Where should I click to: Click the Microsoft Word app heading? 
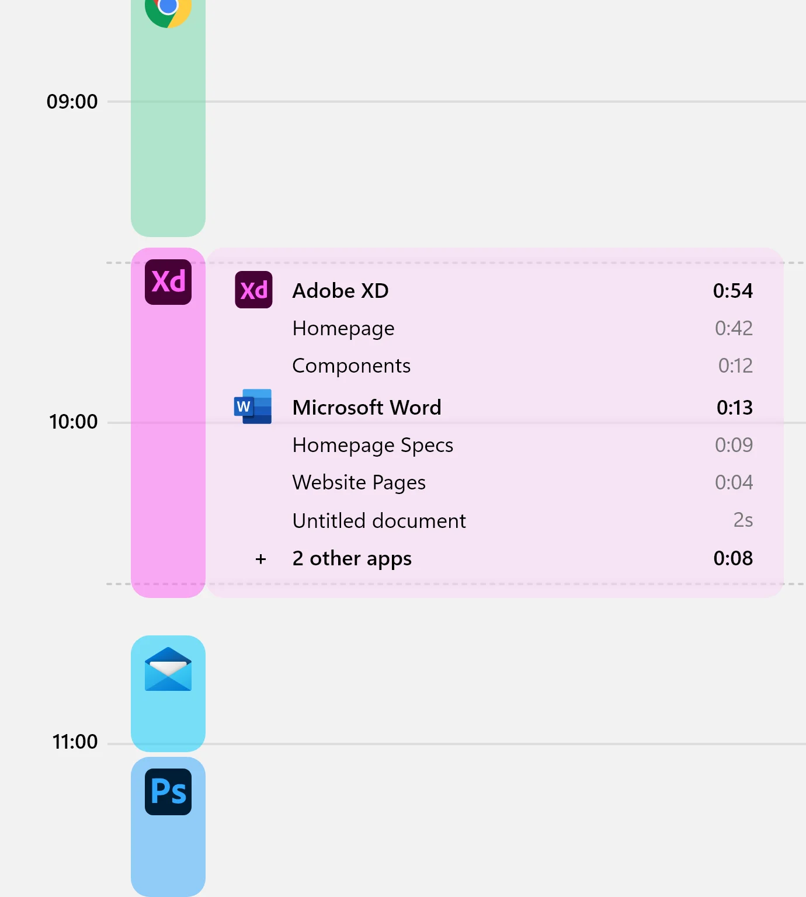coord(367,408)
